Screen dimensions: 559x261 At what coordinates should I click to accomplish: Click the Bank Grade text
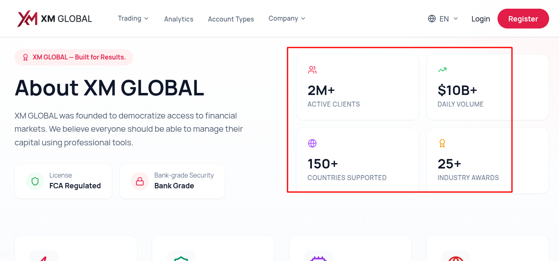click(174, 186)
